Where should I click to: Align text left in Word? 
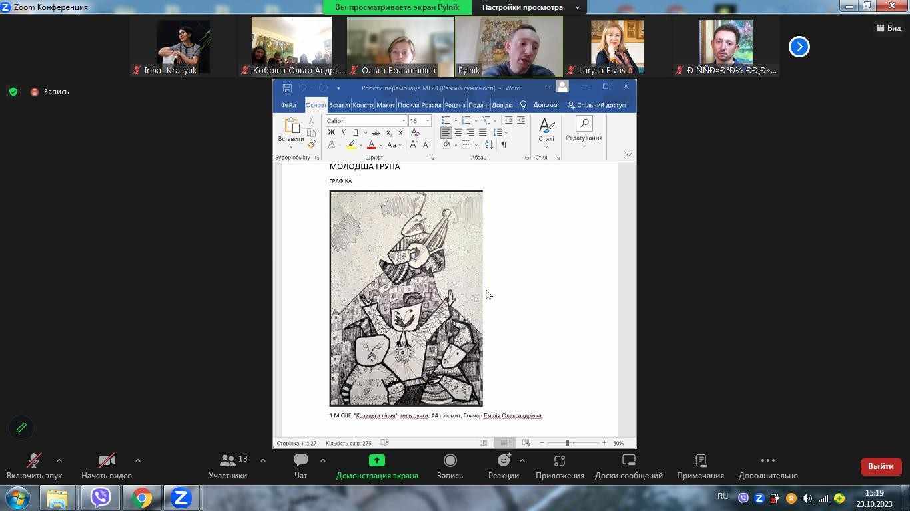click(x=446, y=133)
